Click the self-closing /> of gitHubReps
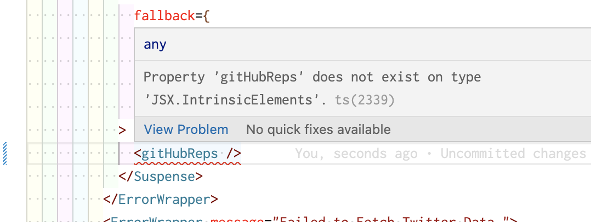Screen dimensions: 591x222 234,154
